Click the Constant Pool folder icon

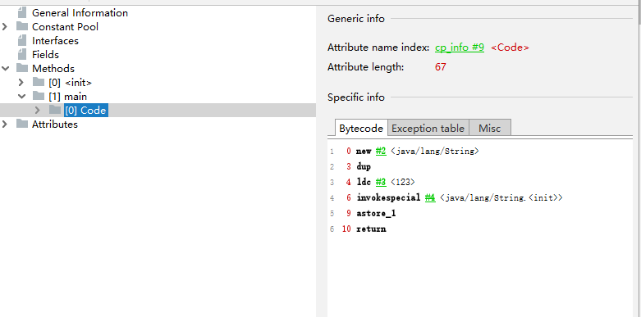tap(22, 26)
